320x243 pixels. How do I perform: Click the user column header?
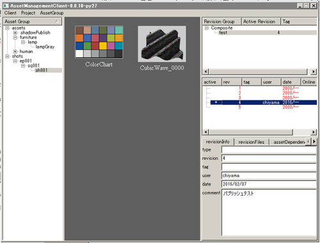coord(271,82)
